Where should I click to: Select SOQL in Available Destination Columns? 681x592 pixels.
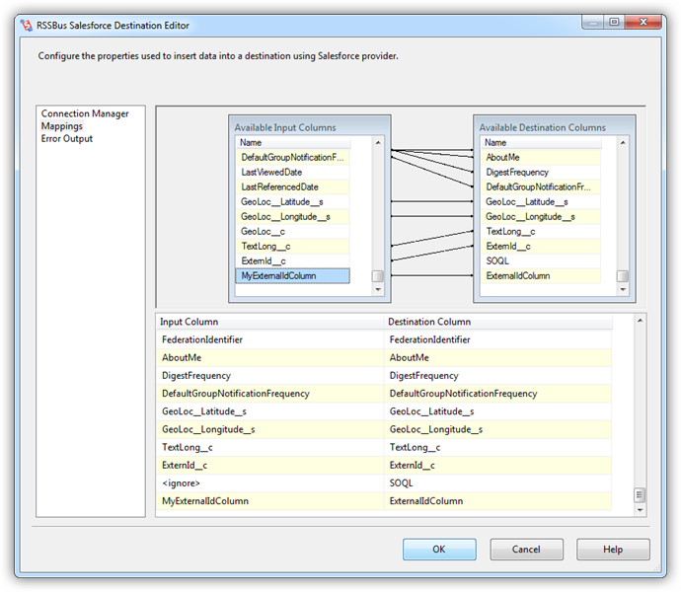click(x=541, y=261)
